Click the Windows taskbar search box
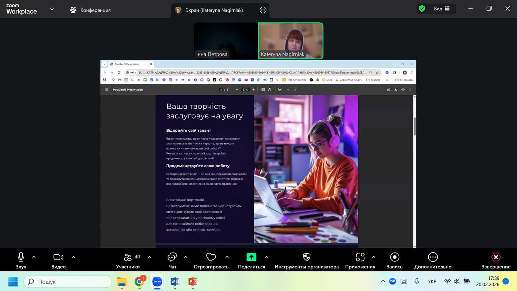 [68, 282]
